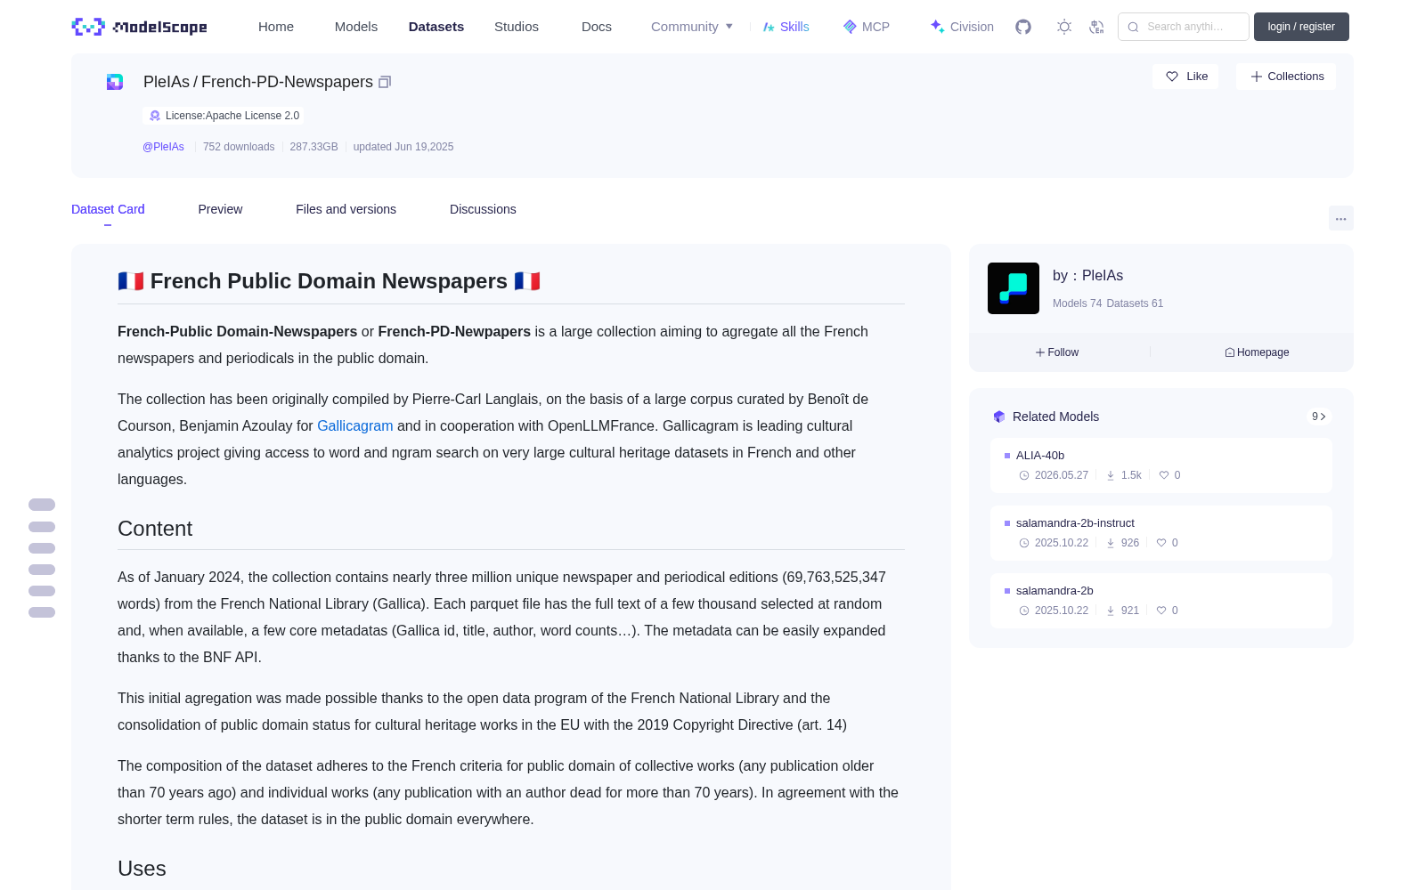Select the Dataset Card tab
Image resolution: width=1425 pixels, height=890 pixels.
pyautogui.click(x=108, y=209)
